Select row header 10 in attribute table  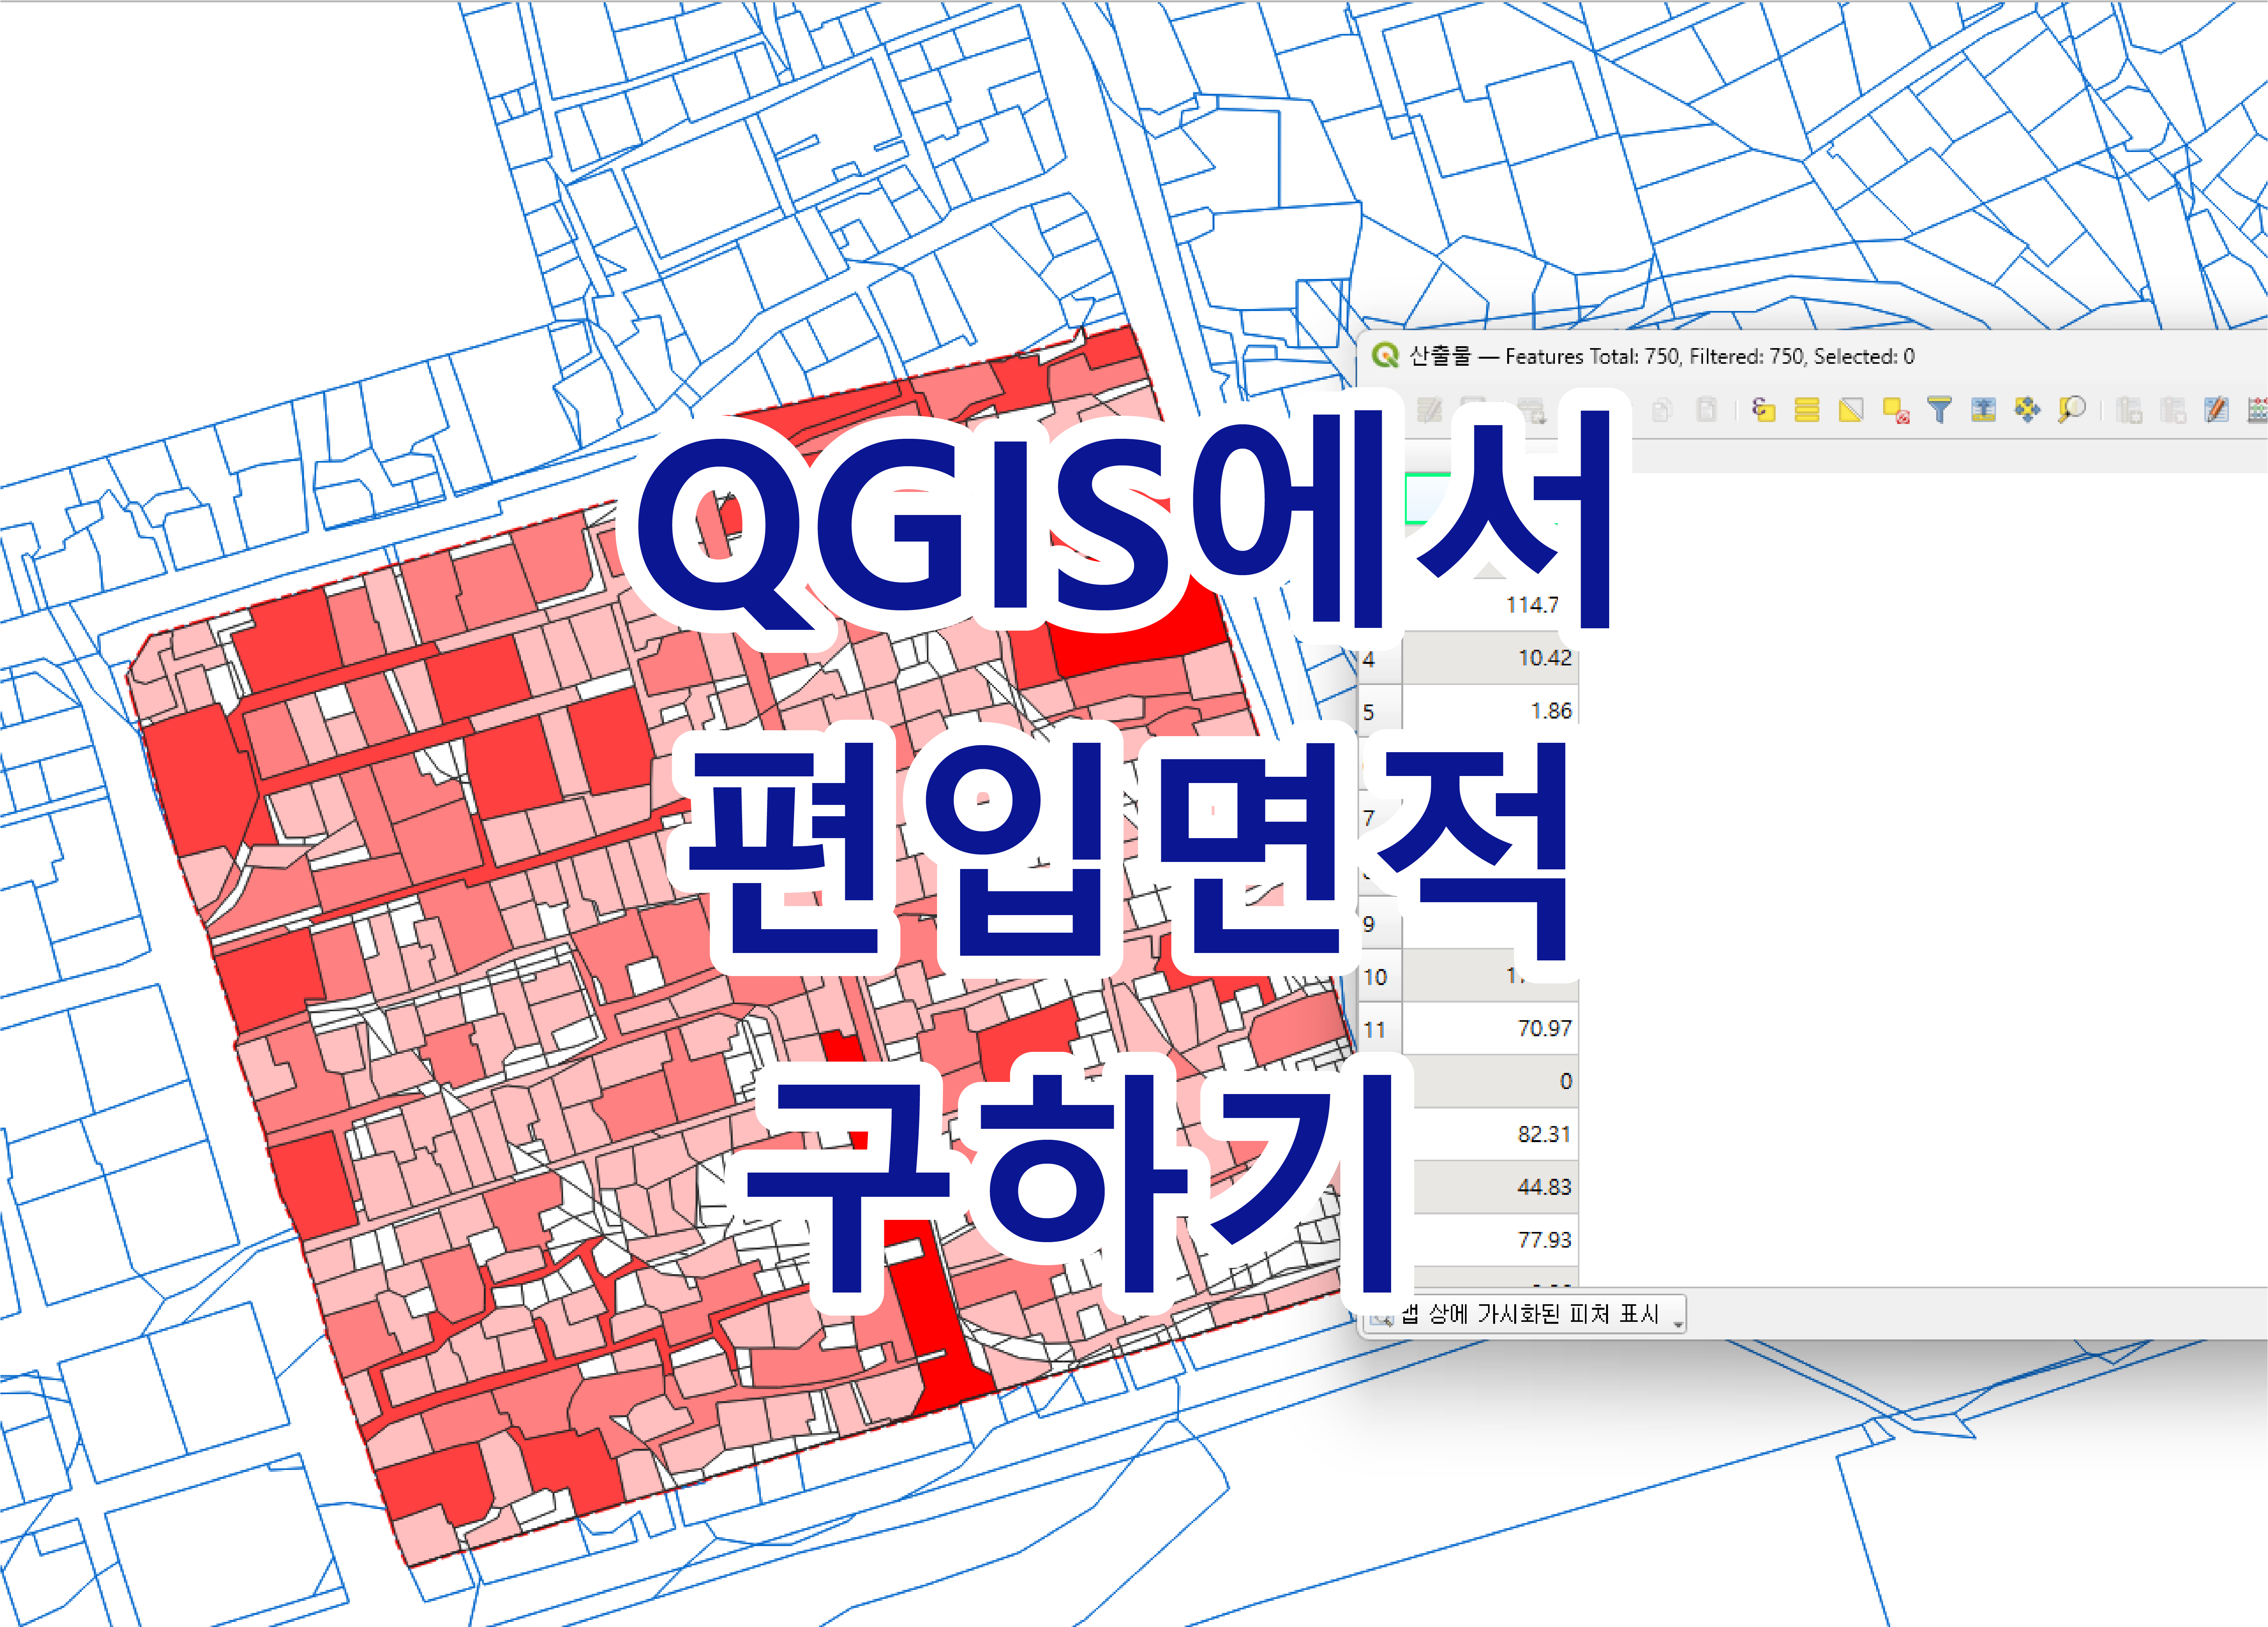point(1380,976)
